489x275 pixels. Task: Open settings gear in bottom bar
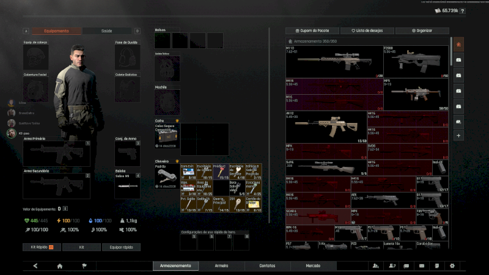click(452, 266)
